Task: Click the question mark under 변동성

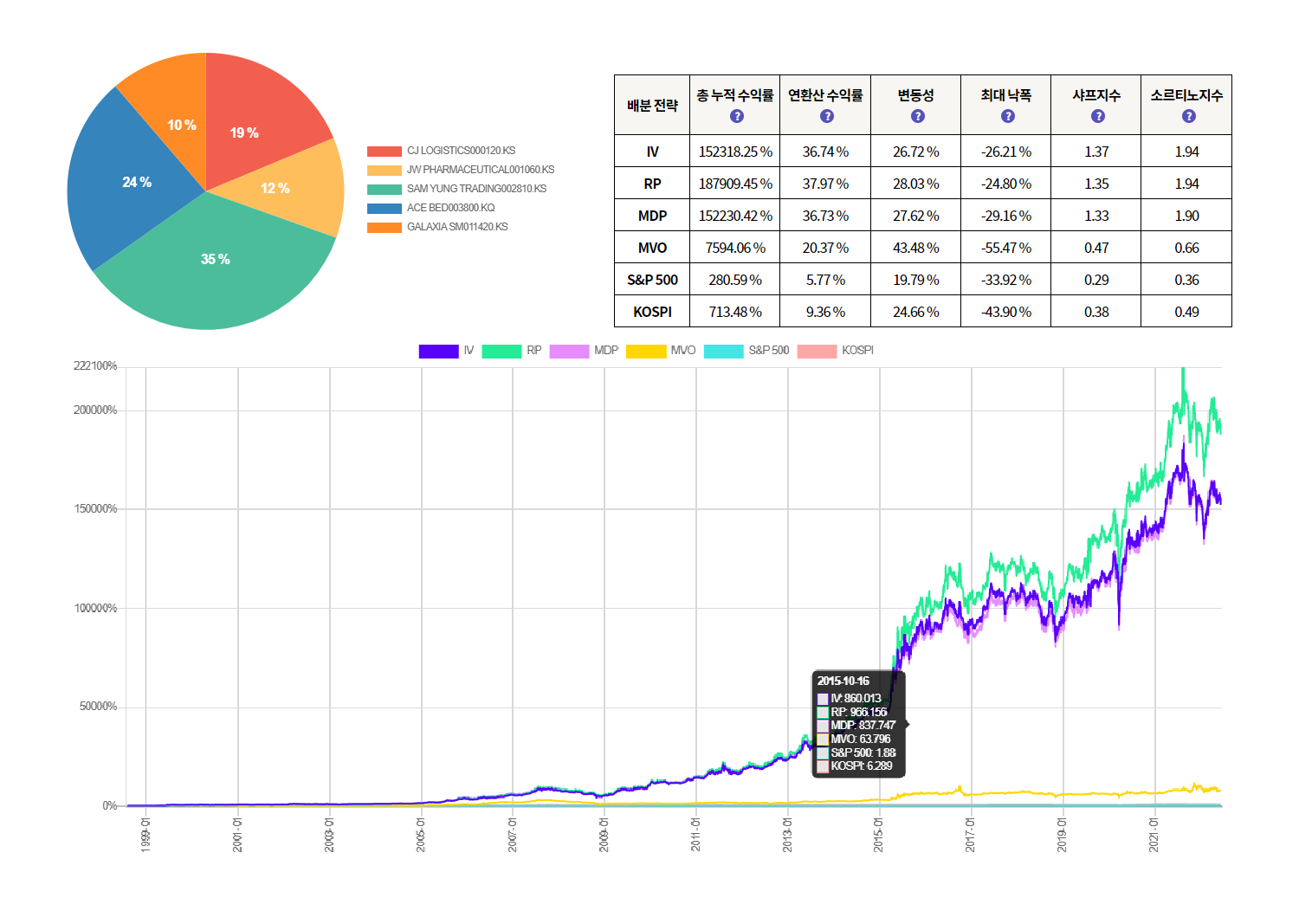Action: 918,116
